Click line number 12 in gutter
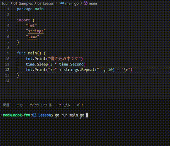The height and width of the screenshot is (146, 170). click(7, 70)
